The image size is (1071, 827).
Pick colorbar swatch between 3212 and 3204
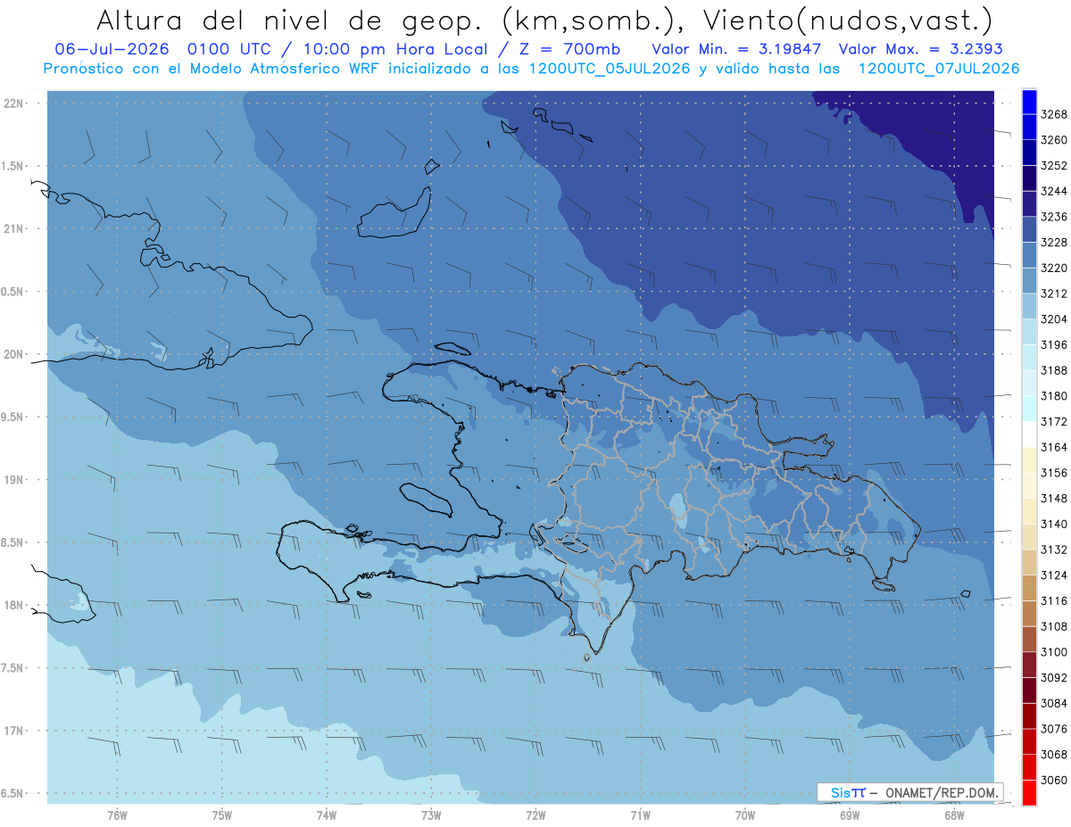pos(1029,307)
